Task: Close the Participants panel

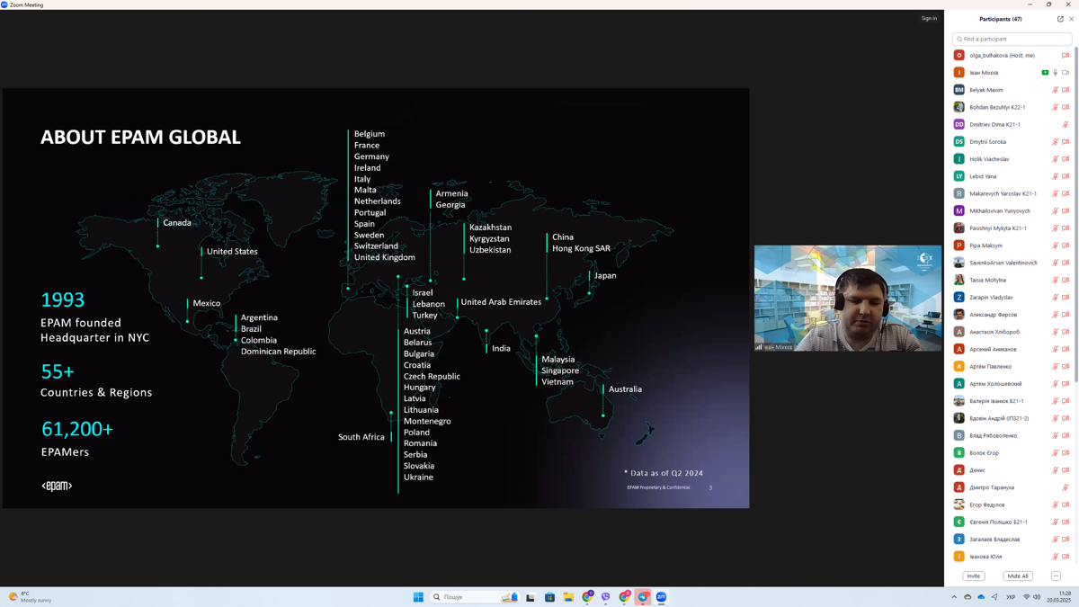Action: 1071,19
